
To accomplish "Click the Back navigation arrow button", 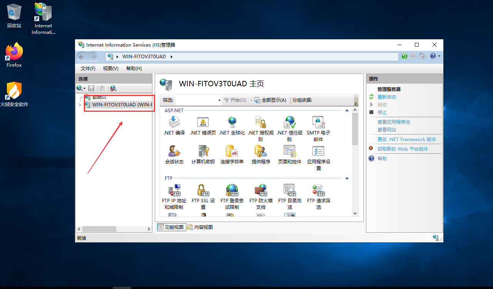I will (x=82, y=57).
